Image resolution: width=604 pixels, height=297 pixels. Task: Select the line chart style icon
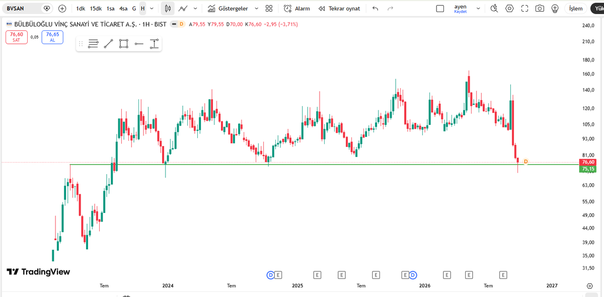pos(183,9)
